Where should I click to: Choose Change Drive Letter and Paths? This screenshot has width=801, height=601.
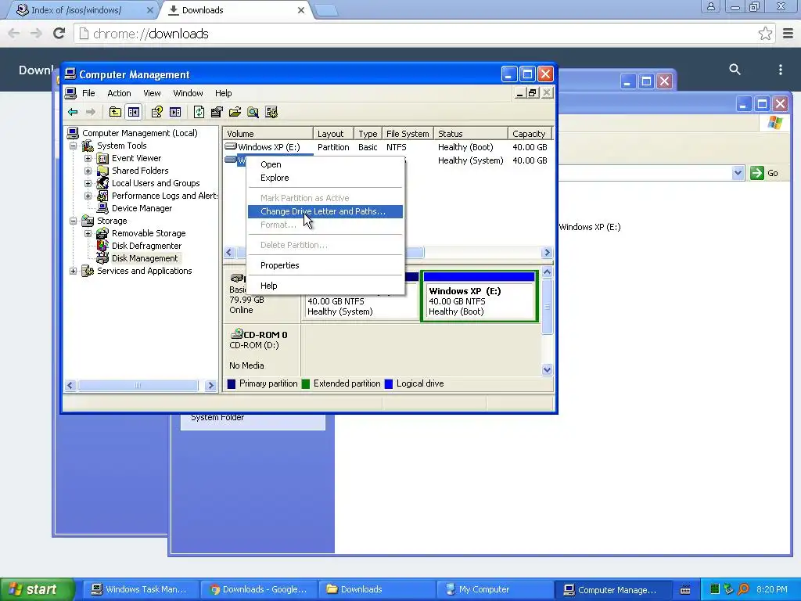coord(325,211)
